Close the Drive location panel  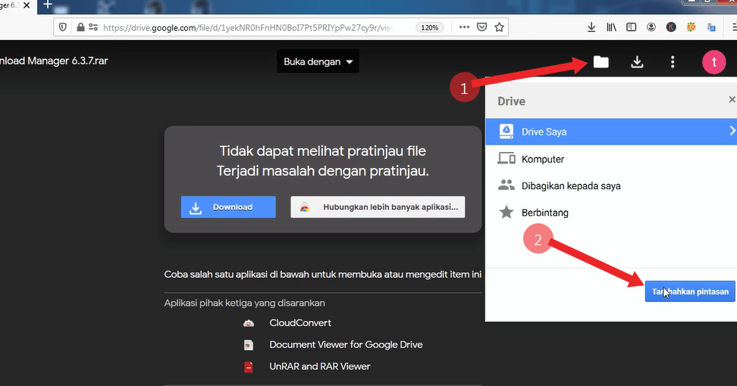(732, 99)
